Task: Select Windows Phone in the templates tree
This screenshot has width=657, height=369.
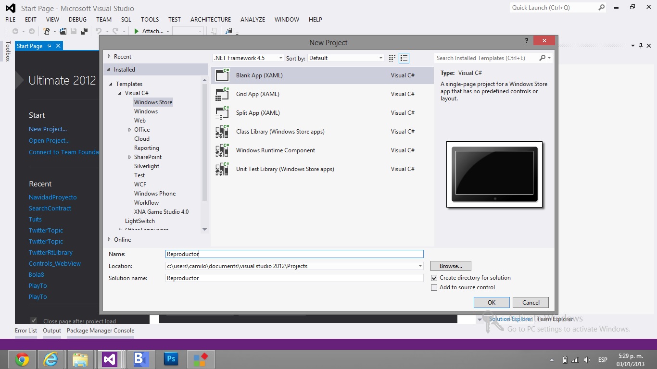Action: (154, 194)
